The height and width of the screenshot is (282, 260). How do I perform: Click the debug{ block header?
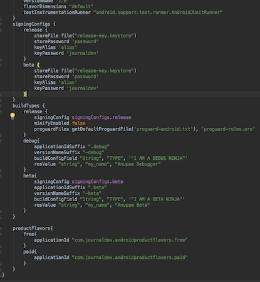tap(31, 141)
